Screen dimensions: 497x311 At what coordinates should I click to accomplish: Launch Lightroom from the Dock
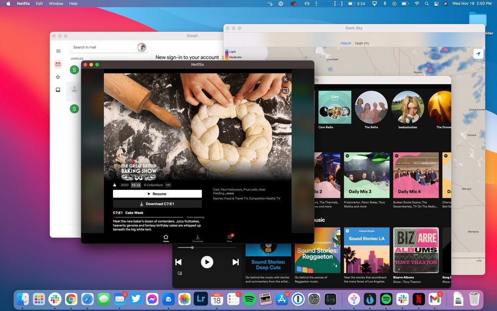click(x=200, y=299)
